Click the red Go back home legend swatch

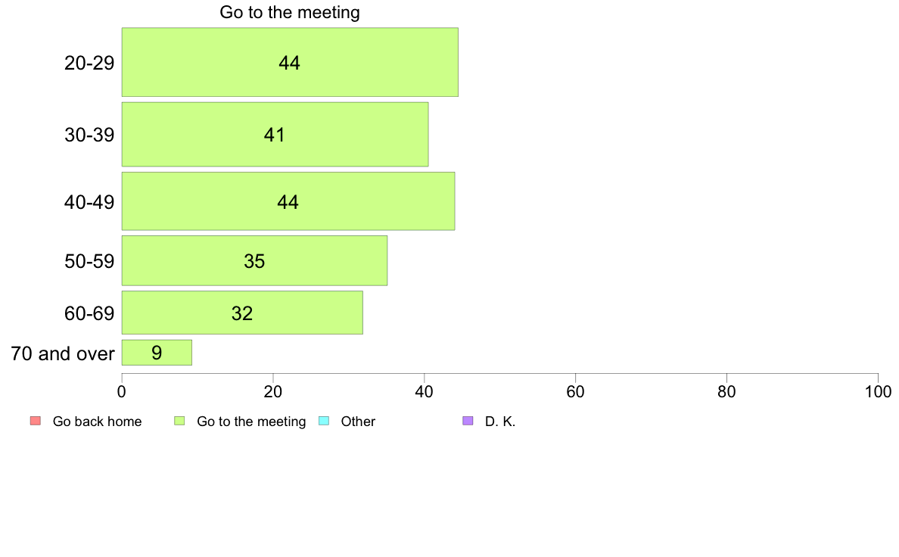36,421
